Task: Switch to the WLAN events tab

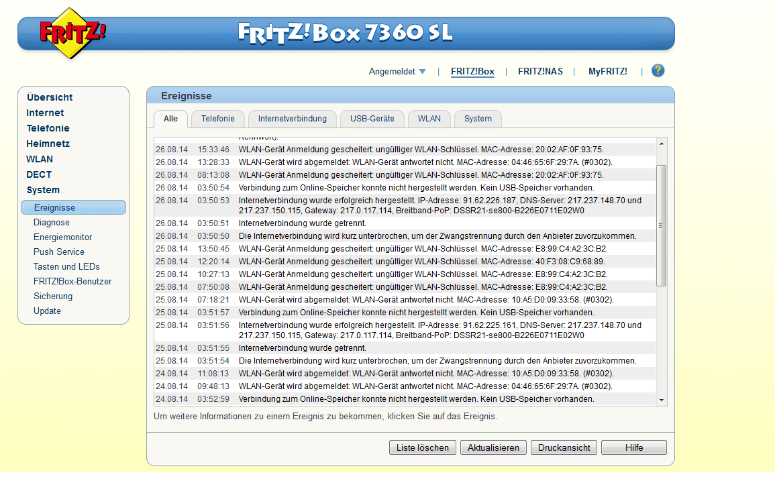Action: coord(429,119)
